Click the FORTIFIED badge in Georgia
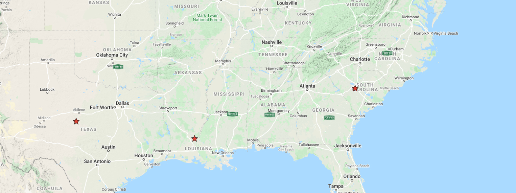The image size is (516, 193). [329, 117]
